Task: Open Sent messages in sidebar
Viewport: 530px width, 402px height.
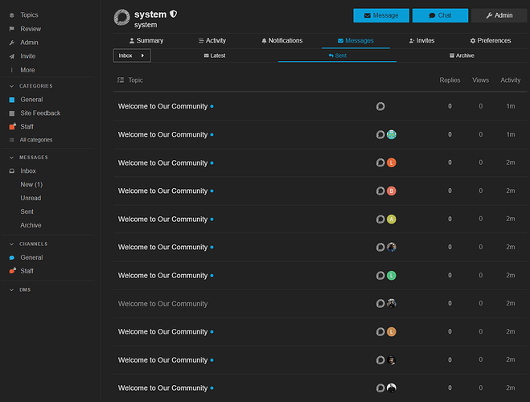Action: coord(27,211)
